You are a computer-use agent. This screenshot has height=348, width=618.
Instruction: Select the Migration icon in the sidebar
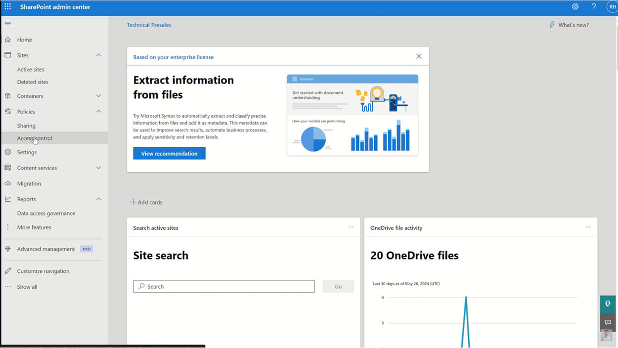(x=8, y=183)
